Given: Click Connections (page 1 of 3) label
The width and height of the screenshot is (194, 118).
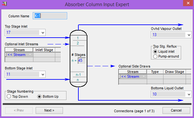Looking at the screenshot, I should tap(134, 111).
